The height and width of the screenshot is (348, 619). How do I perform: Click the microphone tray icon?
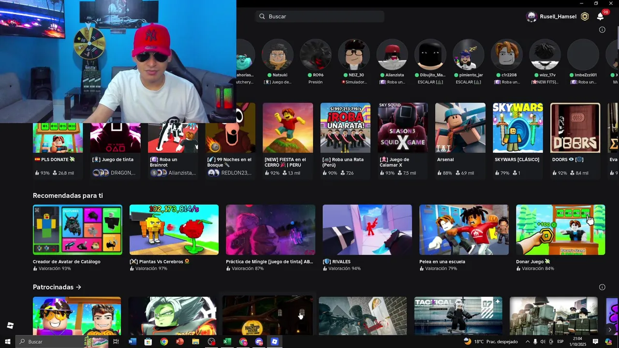click(x=534, y=342)
